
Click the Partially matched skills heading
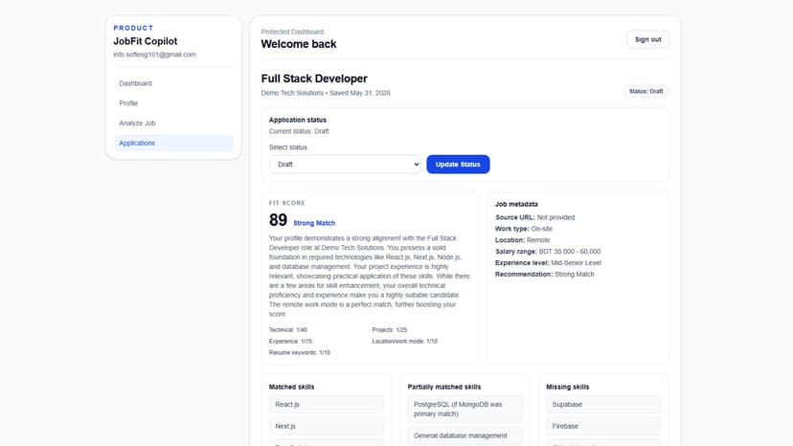point(444,387)
